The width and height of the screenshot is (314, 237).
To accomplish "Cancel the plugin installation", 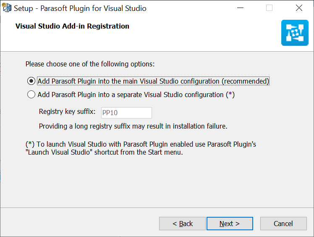I will pyautogui.click(x=283, y=224).
